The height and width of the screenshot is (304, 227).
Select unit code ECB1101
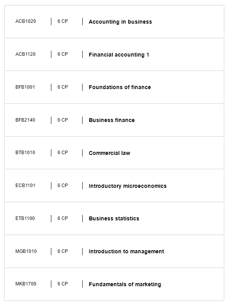pyautogui.click(x=25, y=185)
